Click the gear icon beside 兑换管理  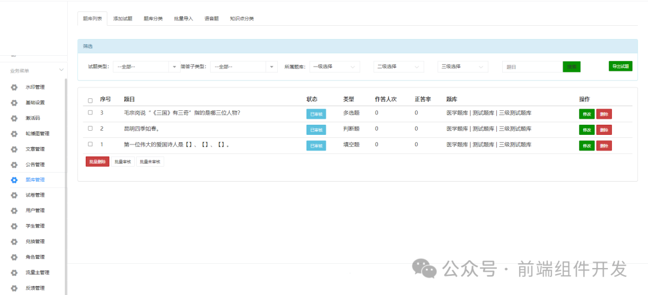pyautogui.click(x=14, y=242)
